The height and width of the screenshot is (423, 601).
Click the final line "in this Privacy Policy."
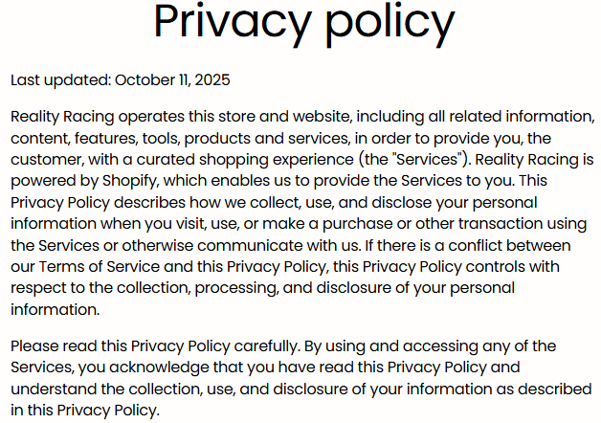pyautogui.click(x=84, y=410)
